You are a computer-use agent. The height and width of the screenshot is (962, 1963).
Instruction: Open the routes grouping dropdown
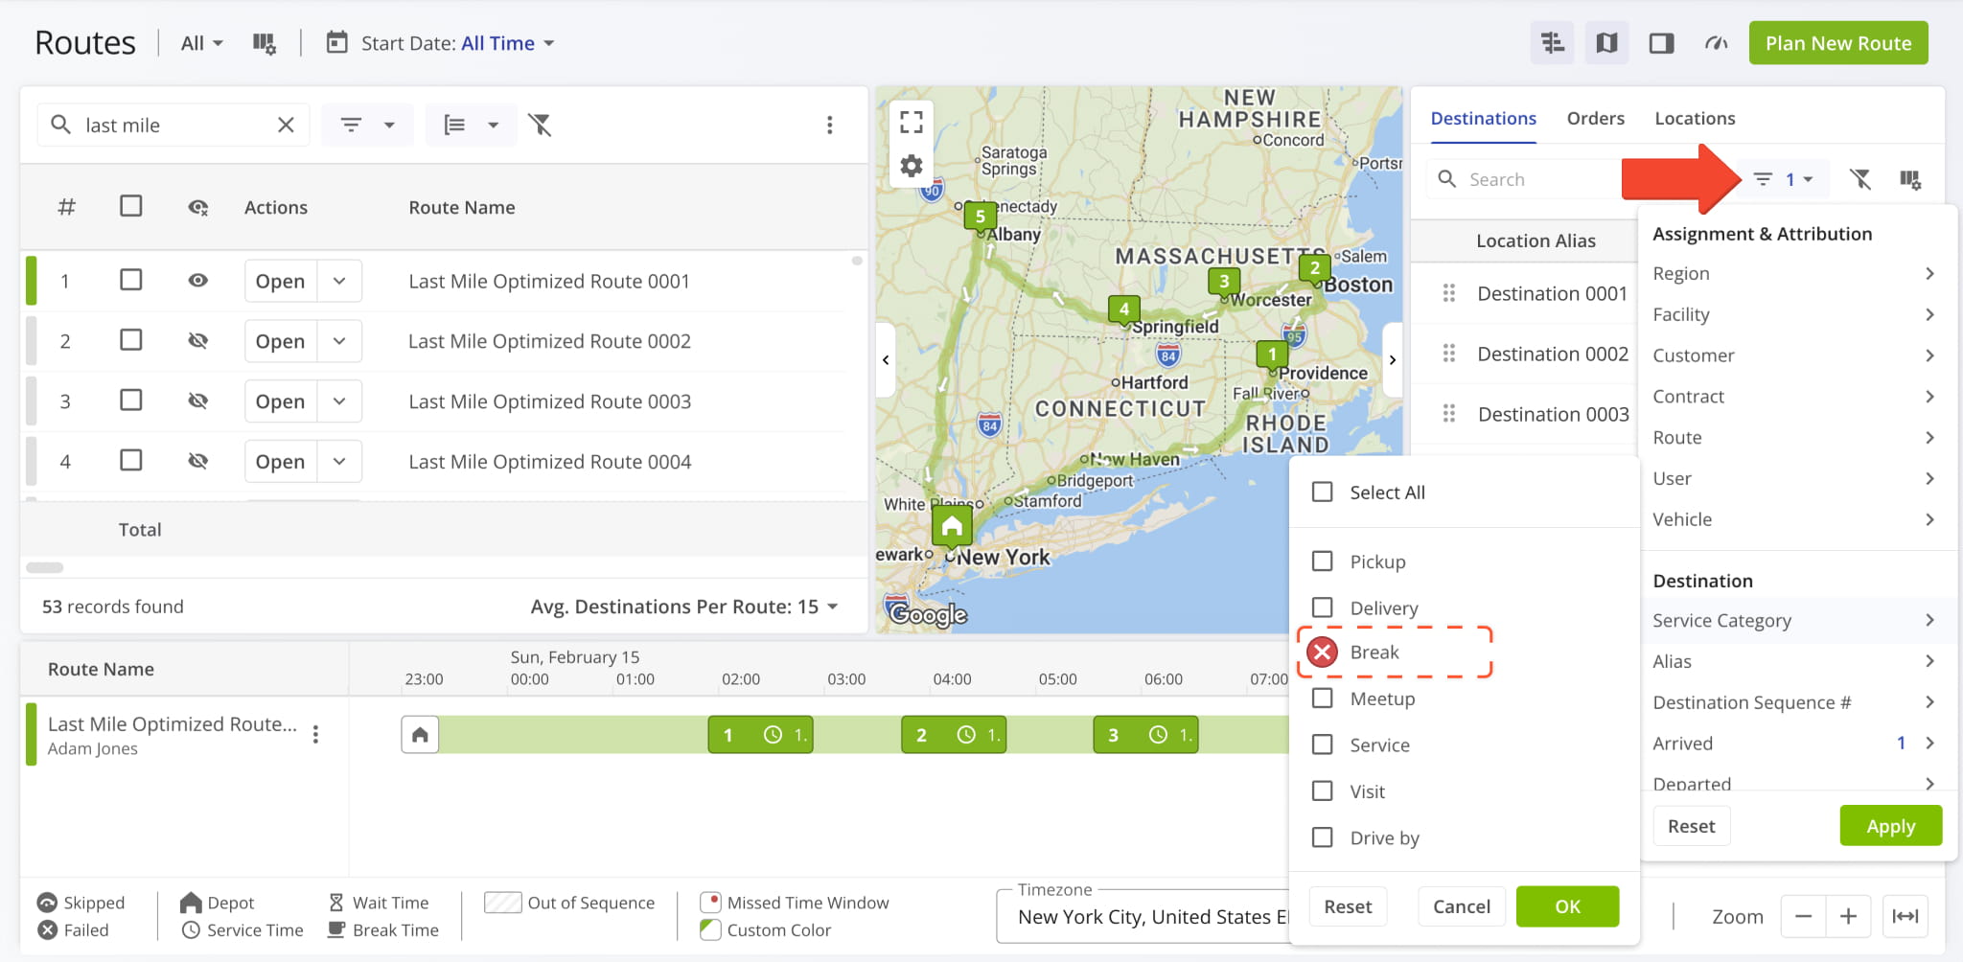click(472, 125)
